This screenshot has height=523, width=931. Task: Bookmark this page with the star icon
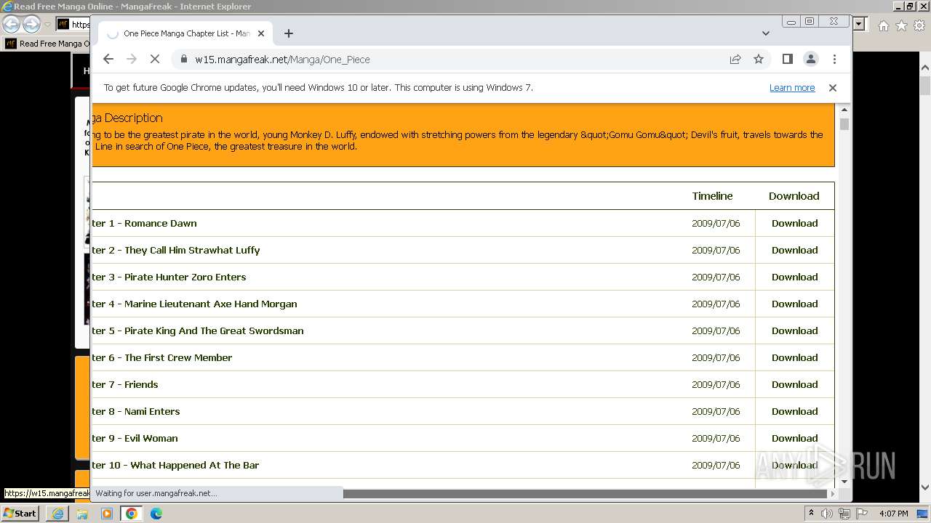[x=759, y=60]
